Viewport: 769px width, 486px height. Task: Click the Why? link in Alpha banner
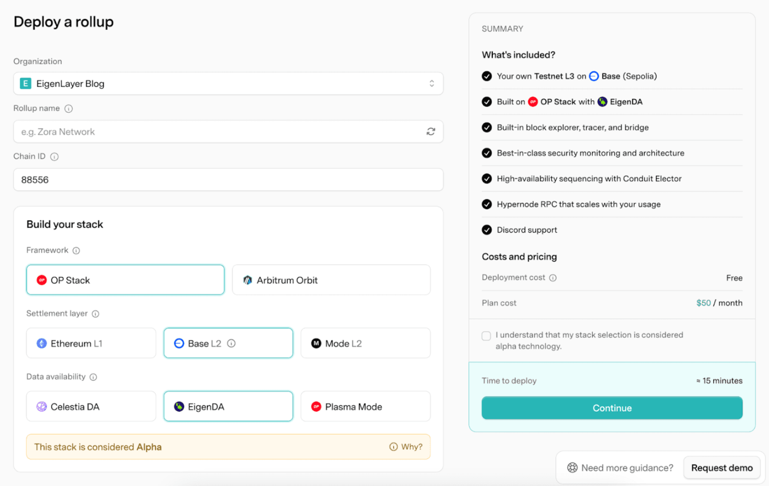click(x=406, y=447)
